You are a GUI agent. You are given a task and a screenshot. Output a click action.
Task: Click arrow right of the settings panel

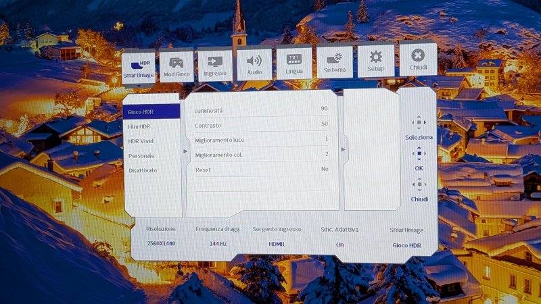click(x=342, y=149)
